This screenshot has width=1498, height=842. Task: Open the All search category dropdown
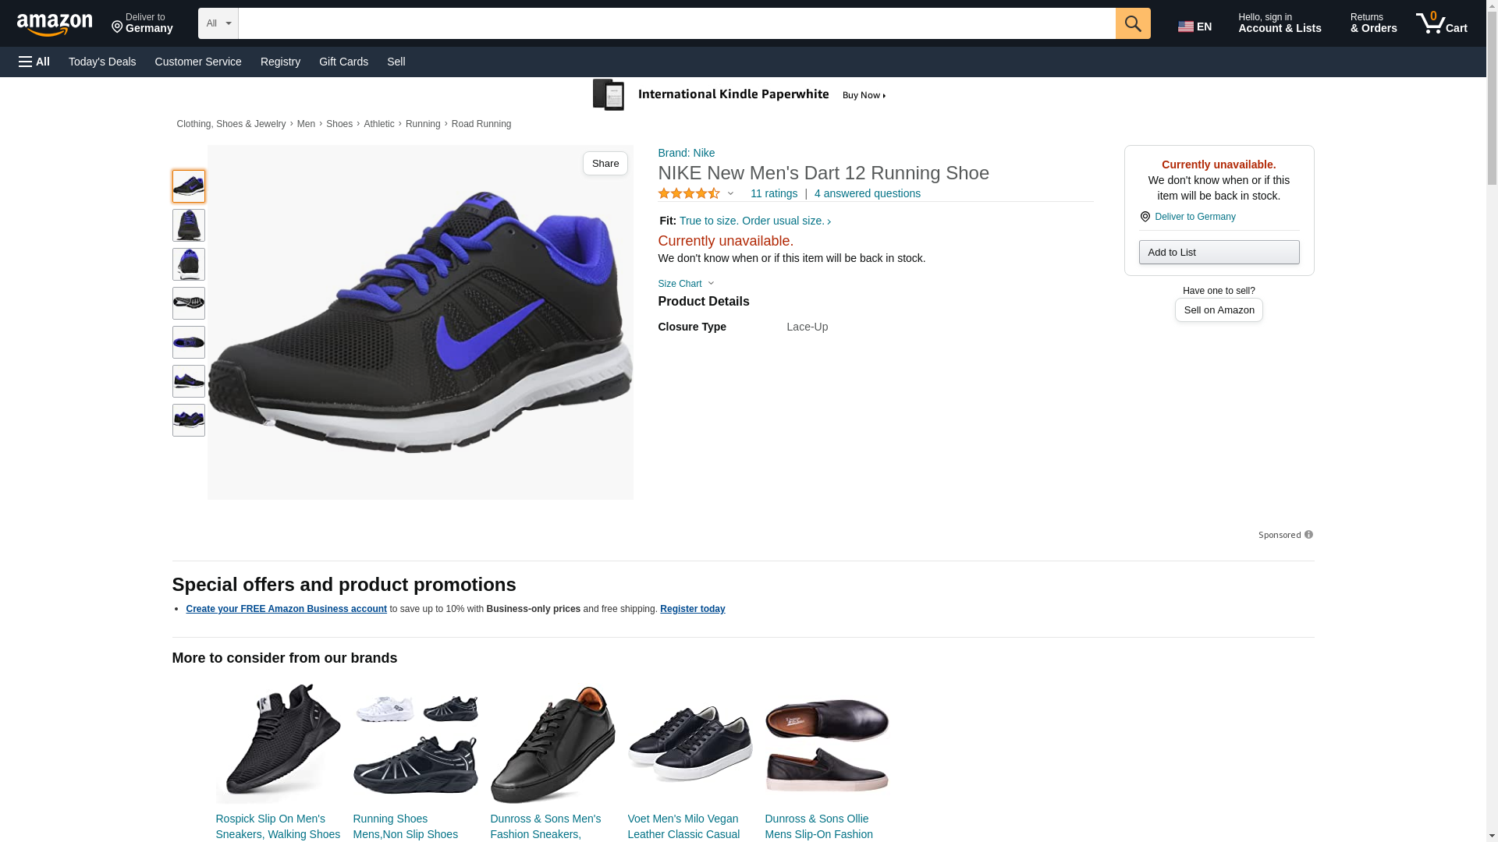(x=218, y=23)
